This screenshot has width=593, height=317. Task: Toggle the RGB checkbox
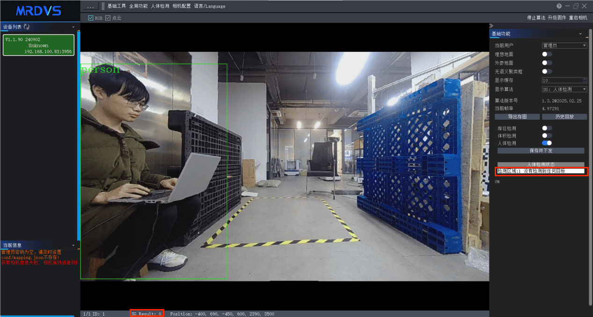point(91,18)
